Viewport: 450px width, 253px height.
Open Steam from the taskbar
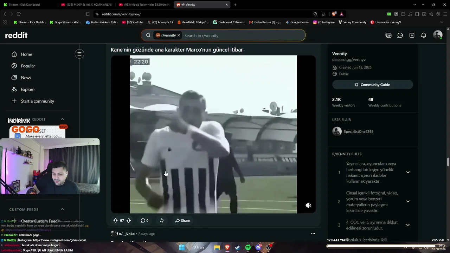[238, 247]
